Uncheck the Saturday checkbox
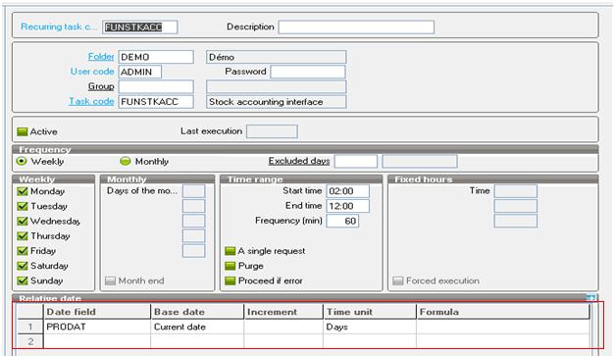This screenshot has width=615, height=356. (x=23, y=266)
